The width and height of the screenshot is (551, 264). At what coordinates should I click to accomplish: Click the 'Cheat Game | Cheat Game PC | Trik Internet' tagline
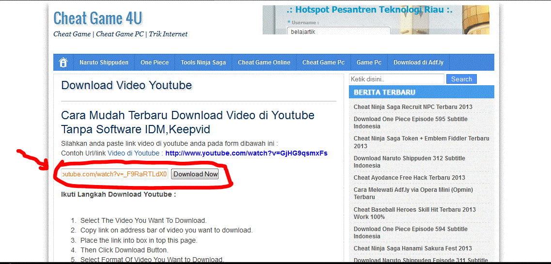pyautogui.click(x=121, y=34)
